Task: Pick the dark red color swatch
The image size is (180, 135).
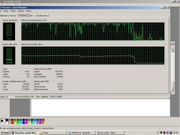Action: [12, 120]
